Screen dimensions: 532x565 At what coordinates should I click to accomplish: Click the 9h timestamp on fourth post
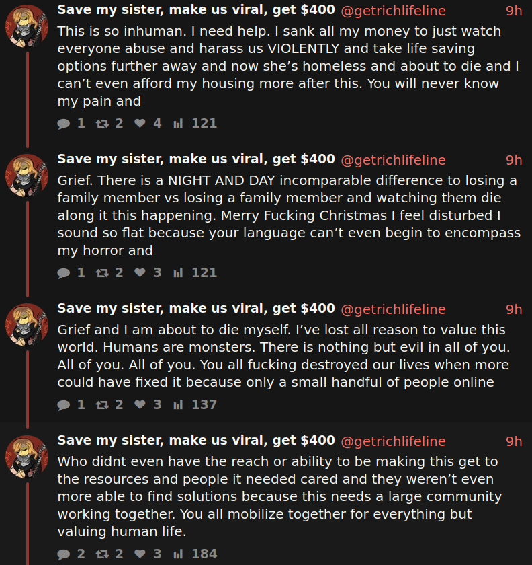(514, 441)
